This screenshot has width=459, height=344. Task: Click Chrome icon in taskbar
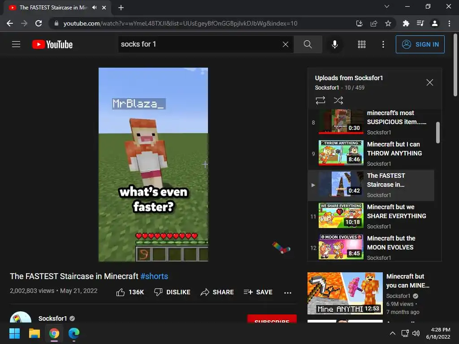pyautogui.click(x=54, y=333)
